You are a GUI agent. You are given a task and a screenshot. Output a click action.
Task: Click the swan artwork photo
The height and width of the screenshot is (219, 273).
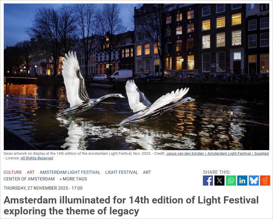[136, 77]
